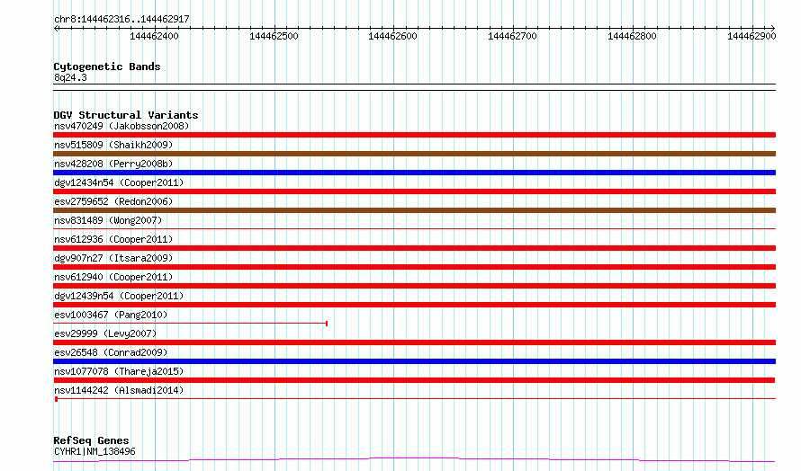The height and width of the screenshot is (471, 801).
Task: Open the CYHR1|NM_138496 gene label
Action: point(94,451)
